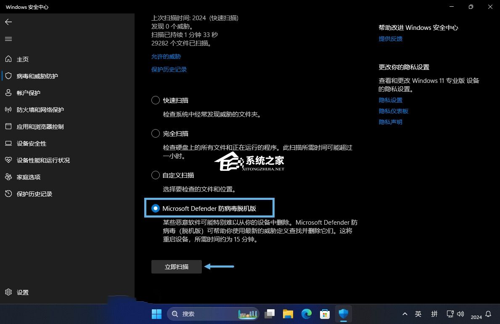Click the signal icon for 防火墙和网络保护

coord(8,110)
